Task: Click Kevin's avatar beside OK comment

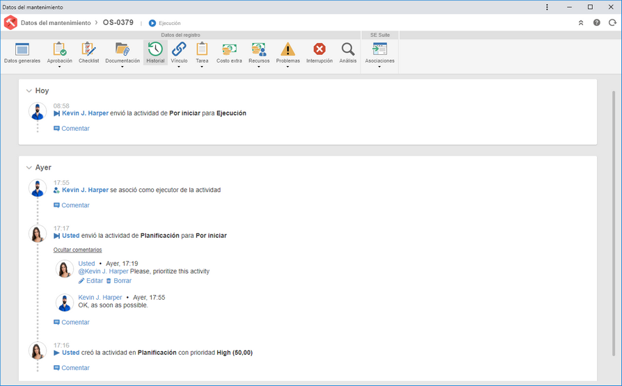Action: coord(64,303)
